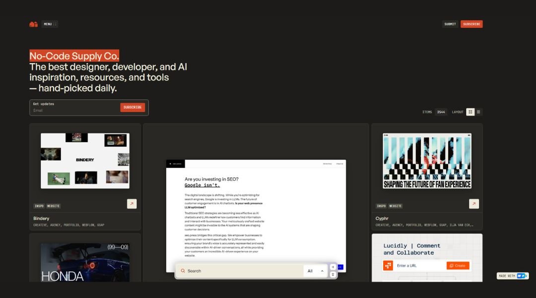Switch to list layout view
536x298 pixels.
point(478,112)
